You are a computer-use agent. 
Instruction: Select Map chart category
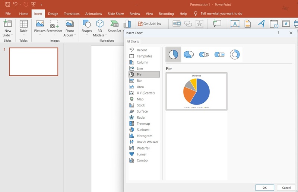pyautogui.click(x=144, y=99)
